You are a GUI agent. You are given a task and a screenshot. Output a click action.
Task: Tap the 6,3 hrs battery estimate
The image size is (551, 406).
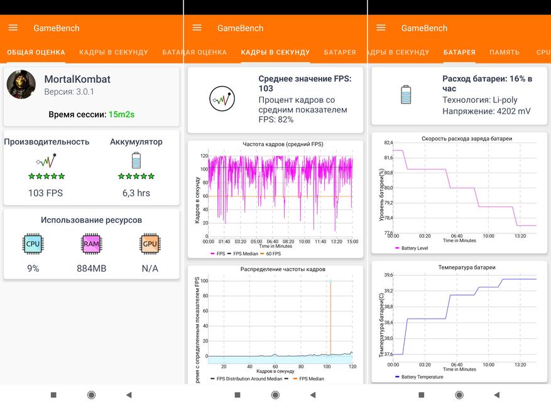[136, 193]
